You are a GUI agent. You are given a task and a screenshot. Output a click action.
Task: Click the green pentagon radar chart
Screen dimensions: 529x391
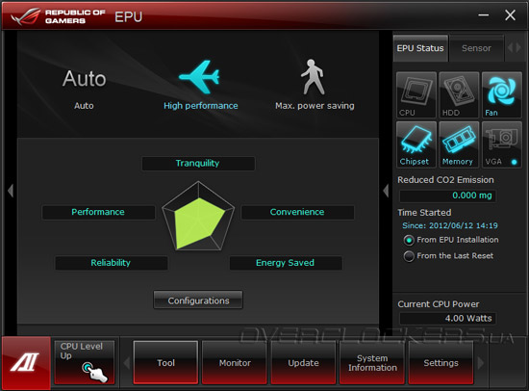pyautogui.click(x=198, y=217)
